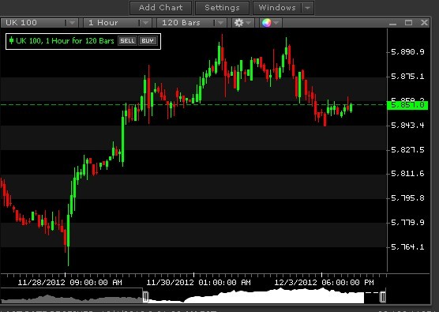Viewport: 439px width, 312px height.
Task: Click the 5,811.6 price axis label
Action: point(407,174)
